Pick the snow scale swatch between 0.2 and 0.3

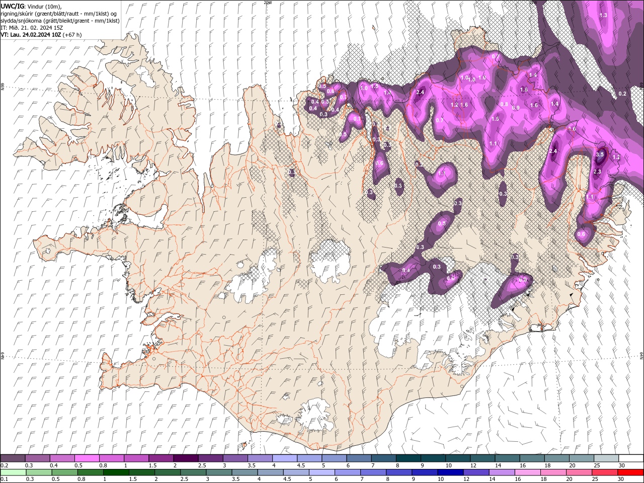[x=13, y=458]
